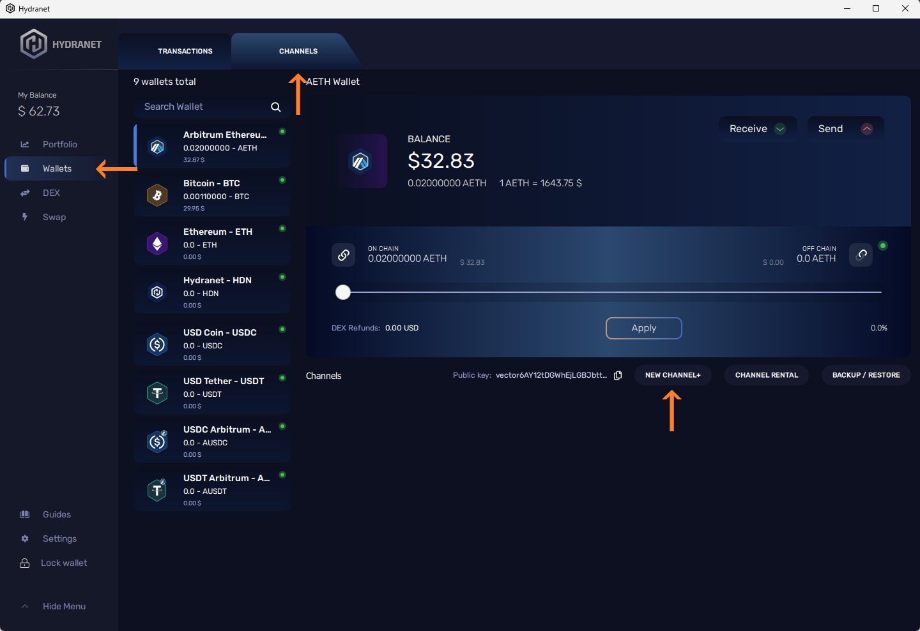
Task: Click the Arbitrum Ethereum wallet icon
Action: point(157,147)
